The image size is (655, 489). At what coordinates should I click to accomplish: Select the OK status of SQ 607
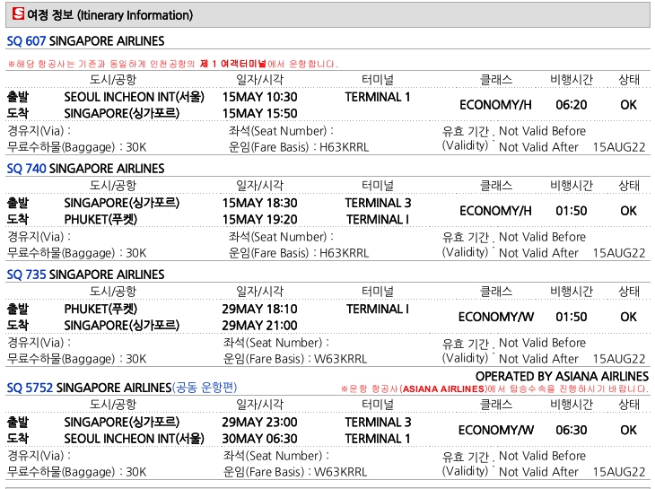click(629, 105)
